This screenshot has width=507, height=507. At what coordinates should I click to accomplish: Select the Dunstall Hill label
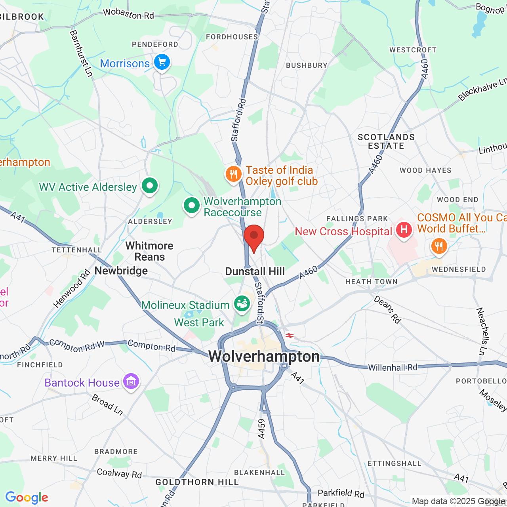pos(255,271)
